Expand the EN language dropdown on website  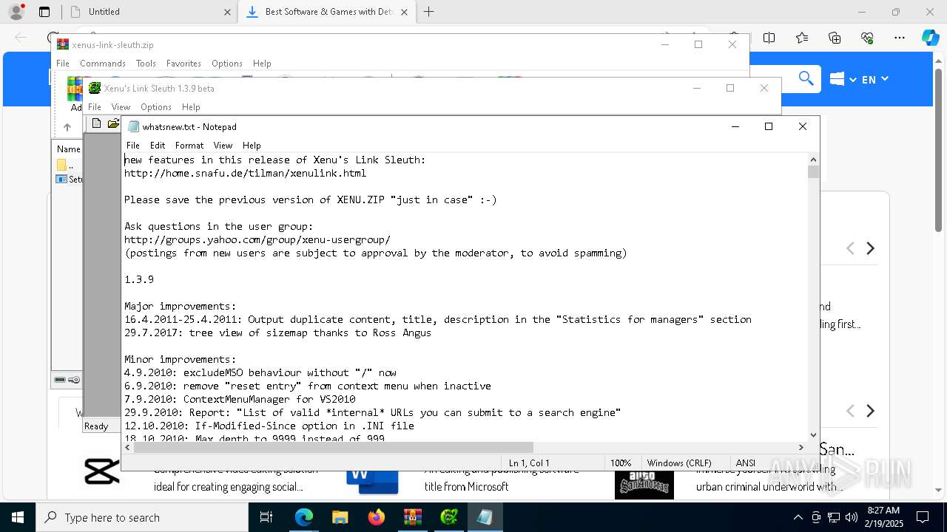[x=874, y=79]
